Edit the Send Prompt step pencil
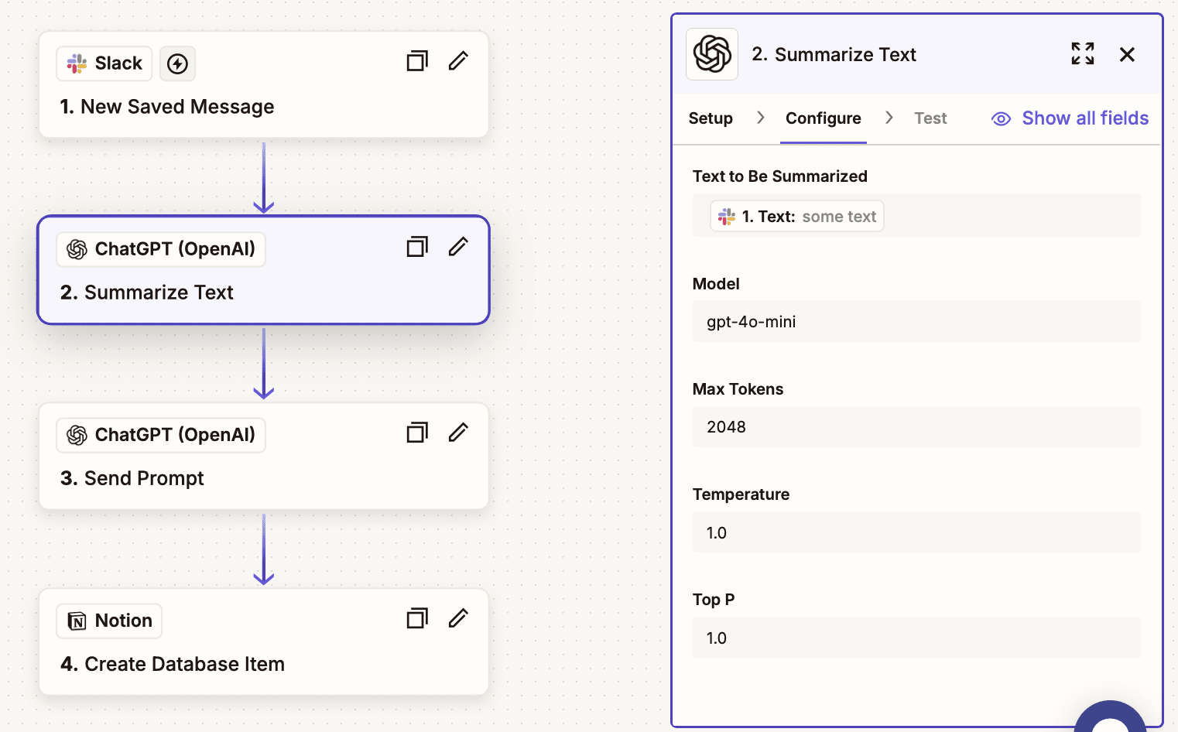 [x=458, y=433]
